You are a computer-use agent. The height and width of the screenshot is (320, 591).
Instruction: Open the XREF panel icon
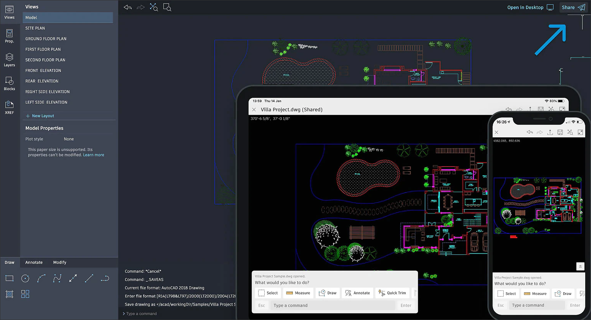9,107
